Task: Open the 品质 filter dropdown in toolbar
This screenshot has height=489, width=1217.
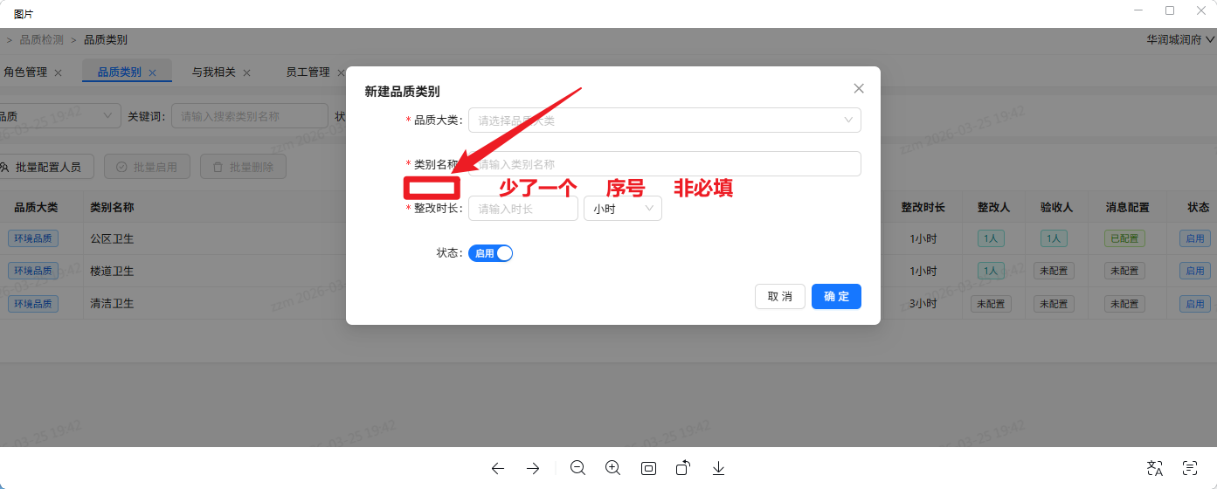Action: 59,116
